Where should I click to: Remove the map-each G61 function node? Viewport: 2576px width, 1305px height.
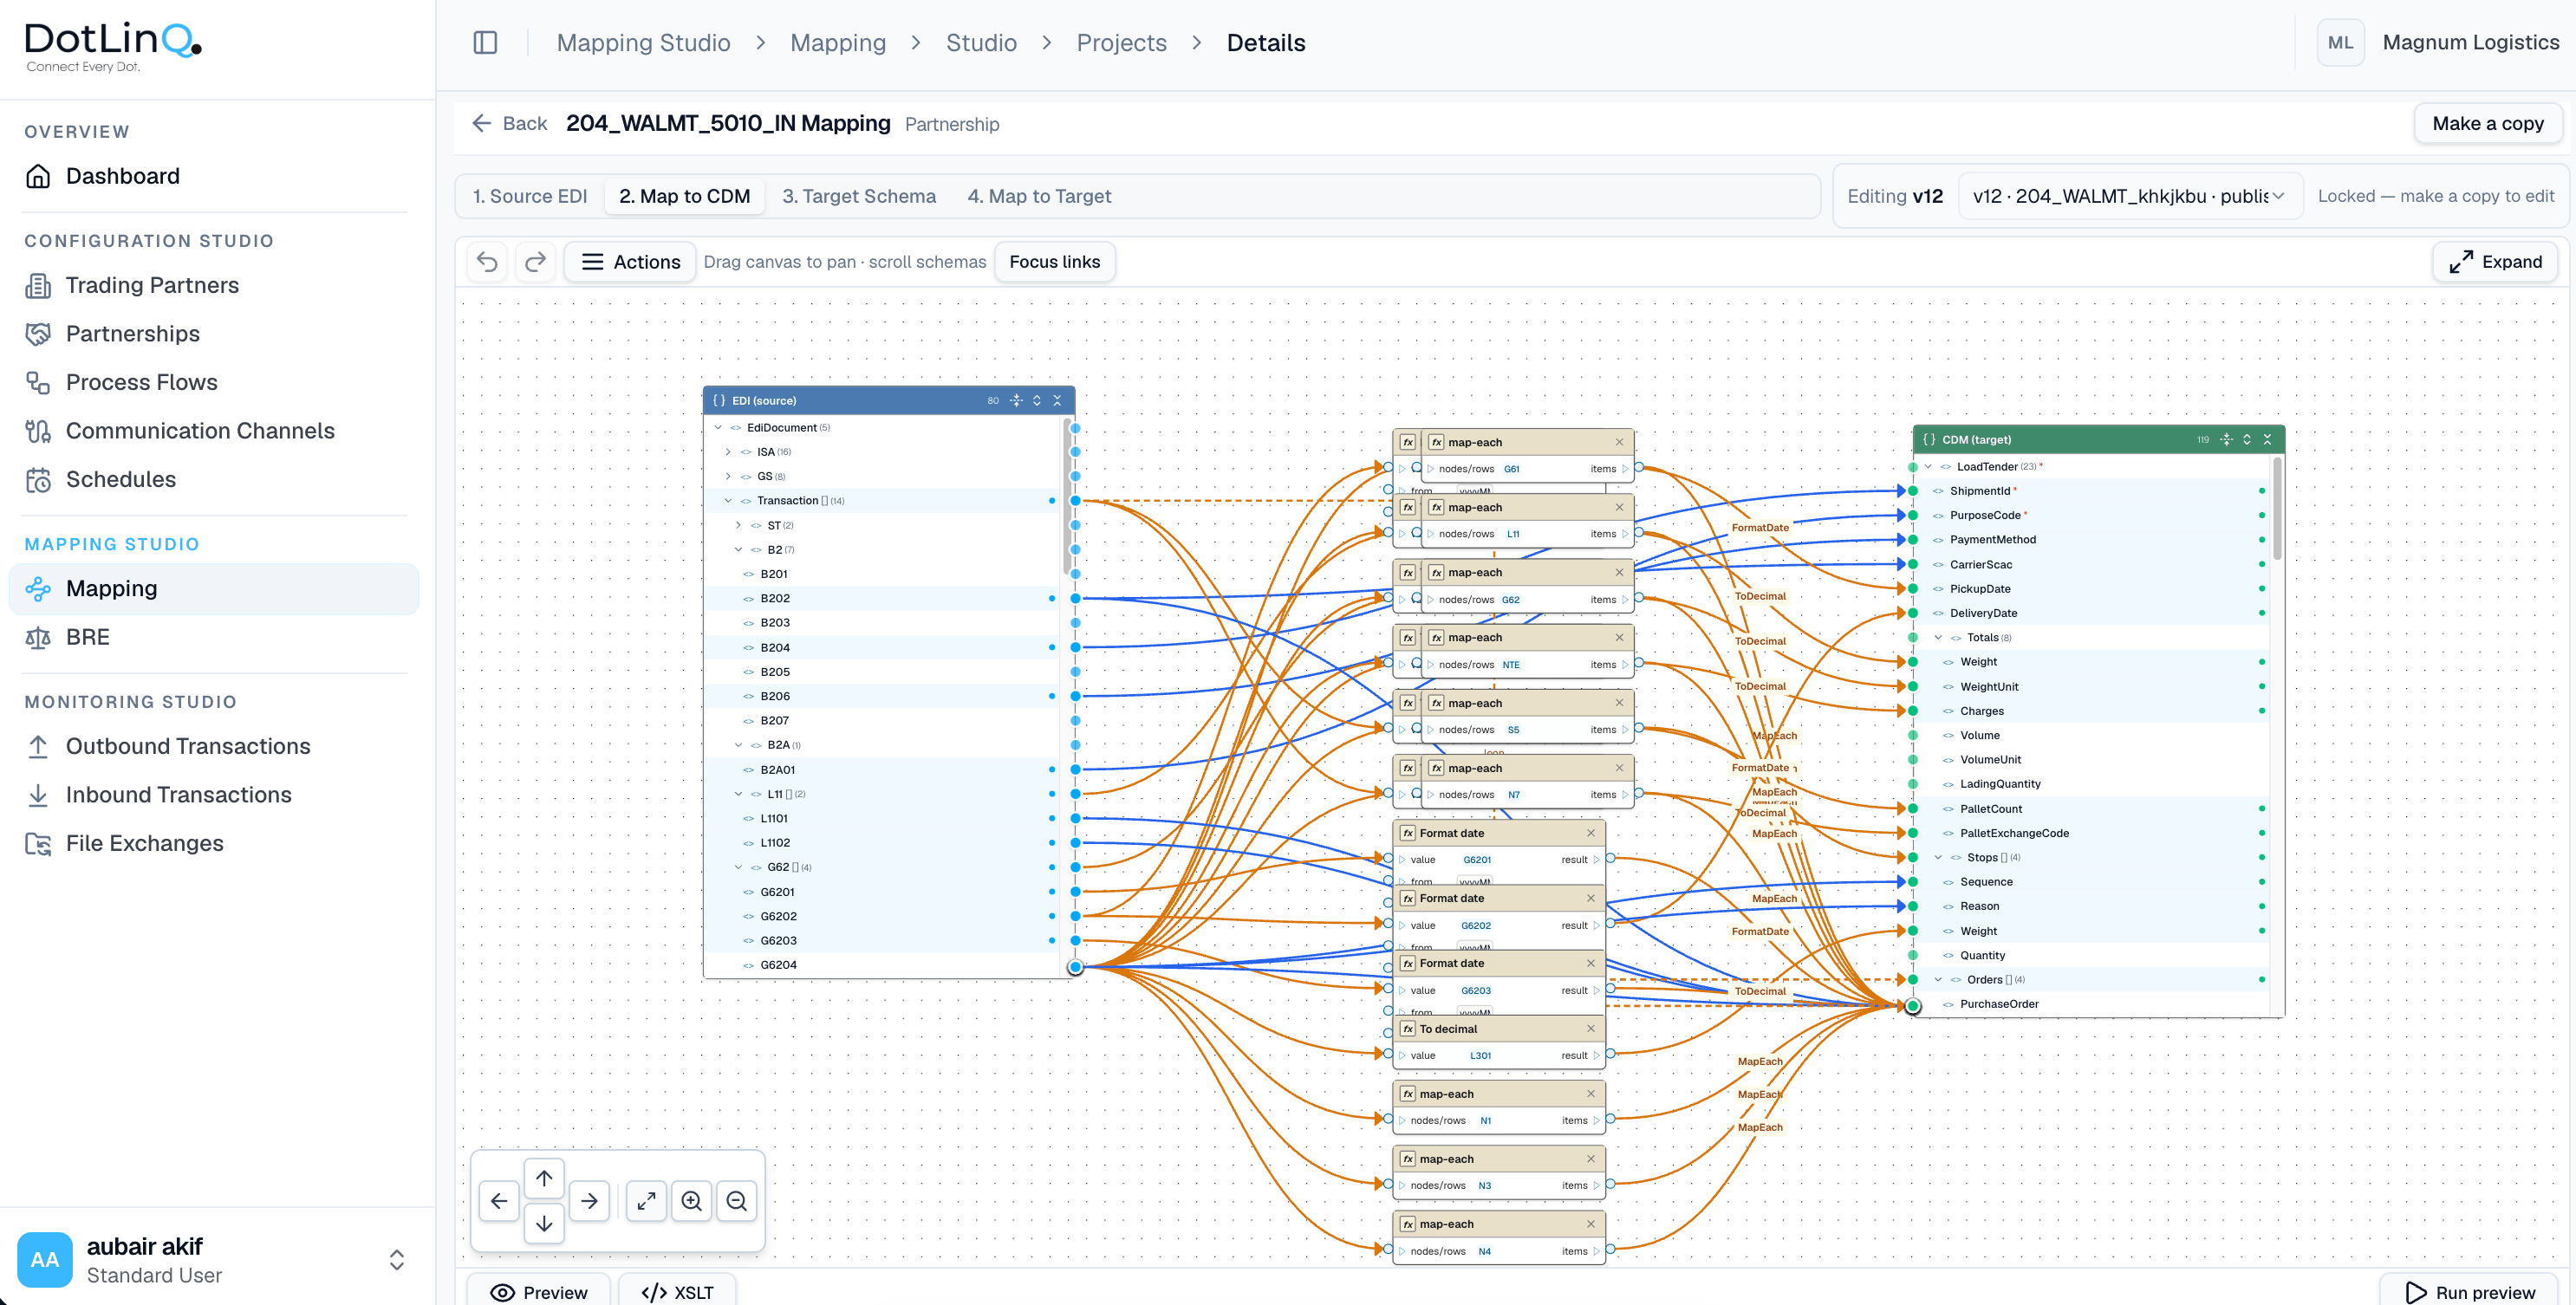(1619, 442)
